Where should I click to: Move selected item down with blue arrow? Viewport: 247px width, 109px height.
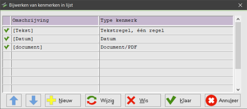[33, 100]
